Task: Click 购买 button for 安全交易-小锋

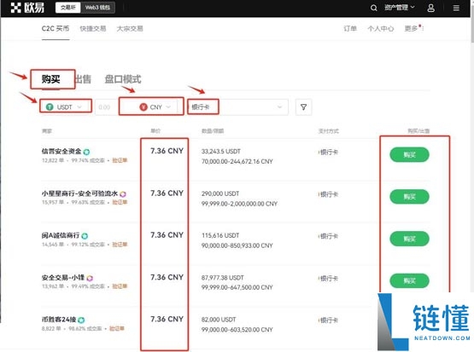Action: coord(409,280)
